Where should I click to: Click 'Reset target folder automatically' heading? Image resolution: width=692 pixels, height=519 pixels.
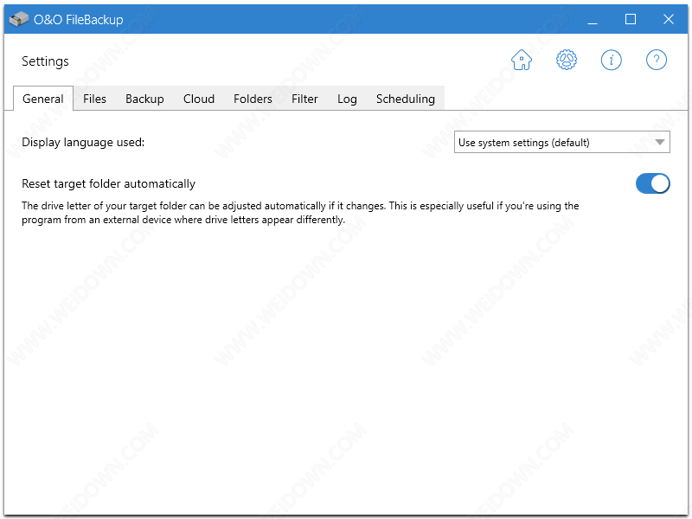pyautogui.click(x=109, y=183)
